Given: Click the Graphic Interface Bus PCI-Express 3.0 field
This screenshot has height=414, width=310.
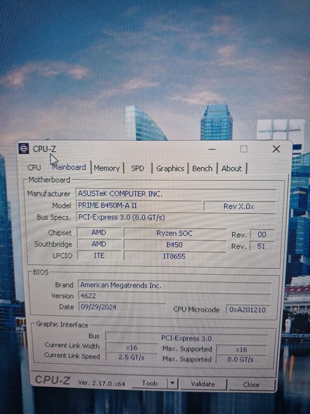Looking at the screenshot, I should coord(186,338).
